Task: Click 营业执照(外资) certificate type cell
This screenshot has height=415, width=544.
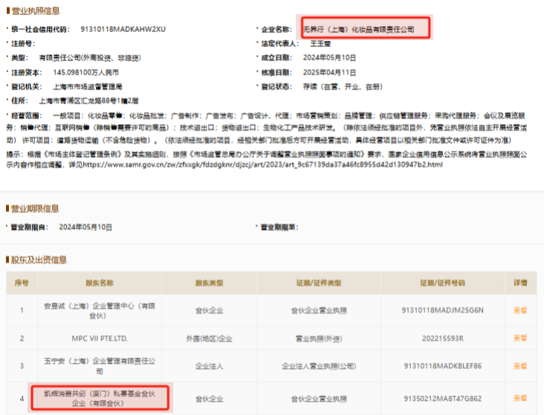Action: (319, 339)
